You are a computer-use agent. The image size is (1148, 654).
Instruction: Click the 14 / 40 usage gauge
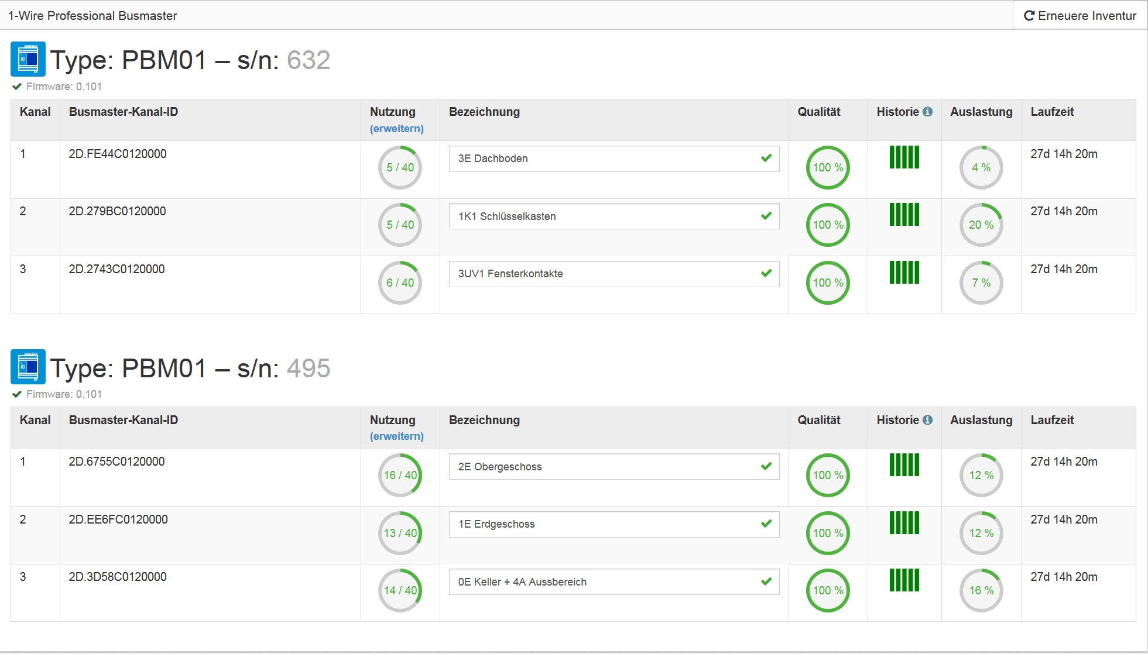(x=400, y=590)
